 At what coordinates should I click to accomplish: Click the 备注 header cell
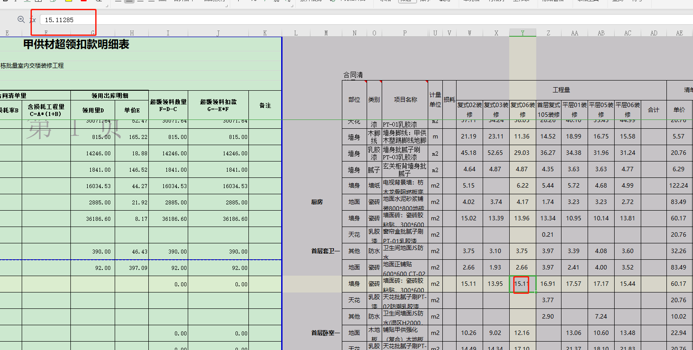click(x=265, y=105)
